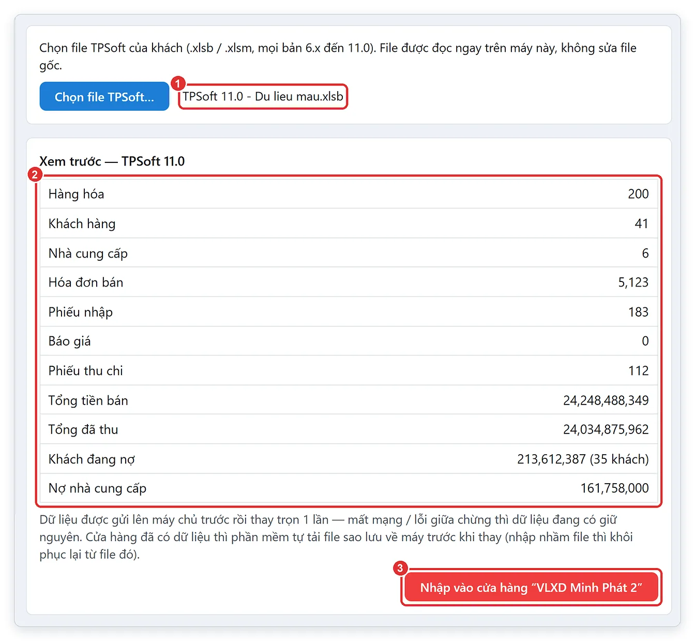Click the 'Hàng hóa' row label
695x641 pixels.
tap(77, 194)
